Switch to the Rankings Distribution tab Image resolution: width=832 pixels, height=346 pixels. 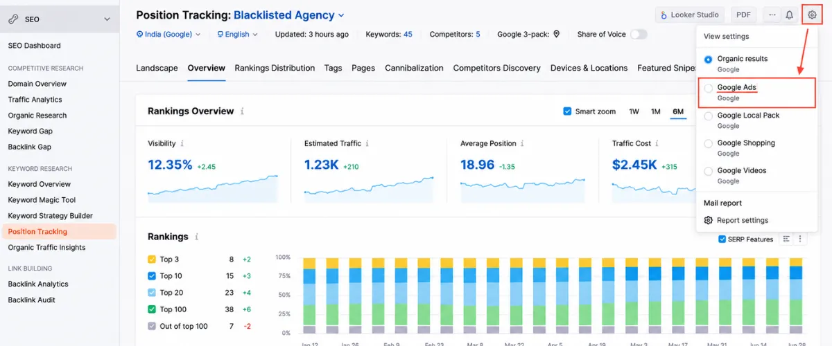click(x=275, y=68)
